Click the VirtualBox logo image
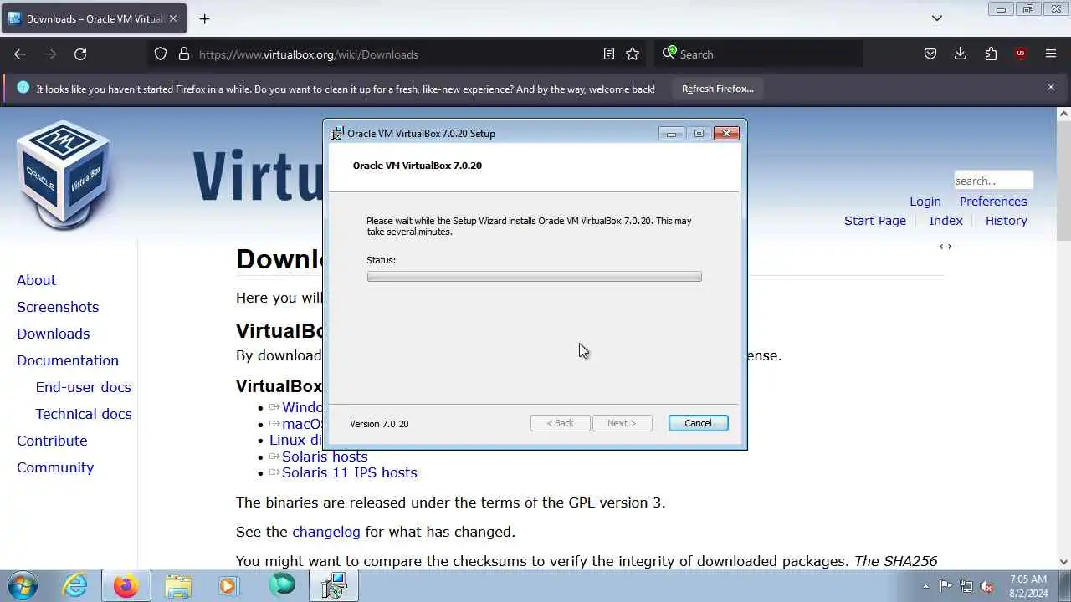The image size is (1071, 602). (64, 175)
